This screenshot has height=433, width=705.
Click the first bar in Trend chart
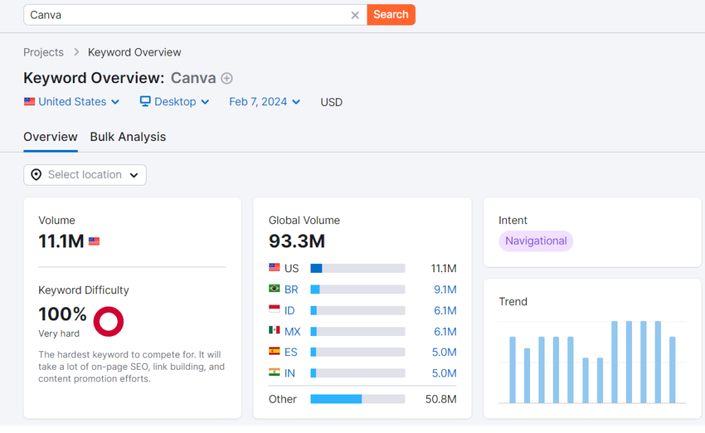click(512, 370)
